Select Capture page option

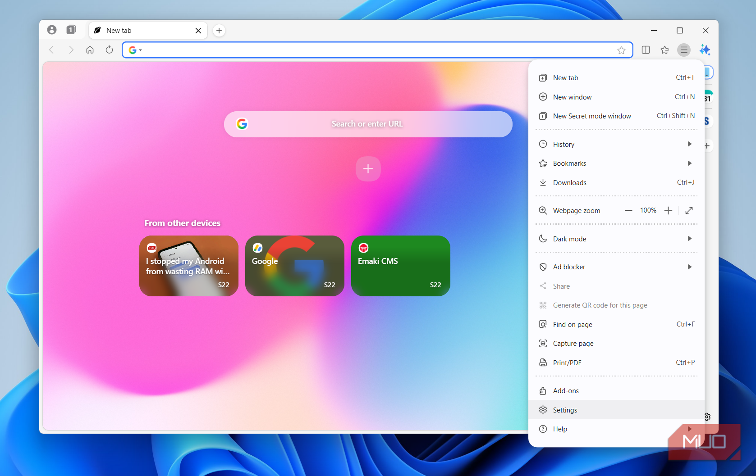[x=616, y=344]
